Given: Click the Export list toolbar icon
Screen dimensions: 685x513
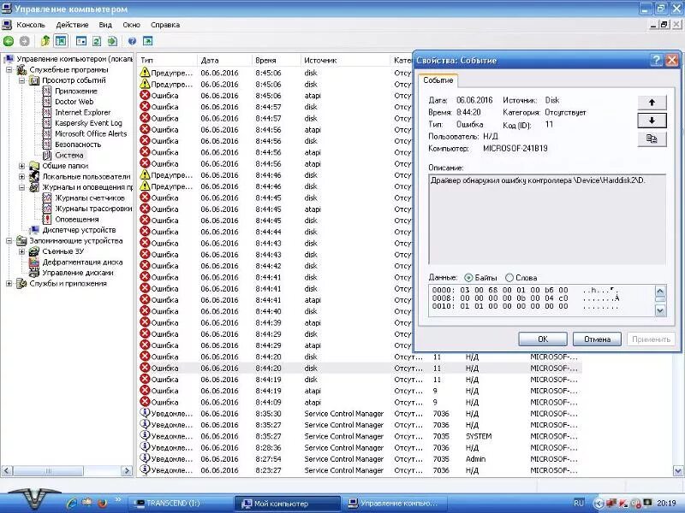Looking at the screenshot, I should pos(112,41).
